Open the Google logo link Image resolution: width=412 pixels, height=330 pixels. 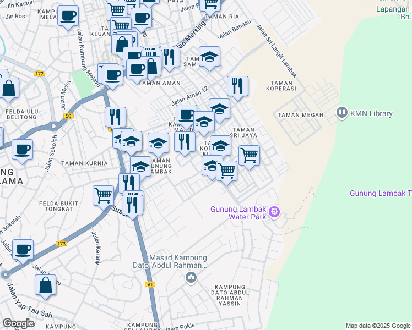point(18,324)
